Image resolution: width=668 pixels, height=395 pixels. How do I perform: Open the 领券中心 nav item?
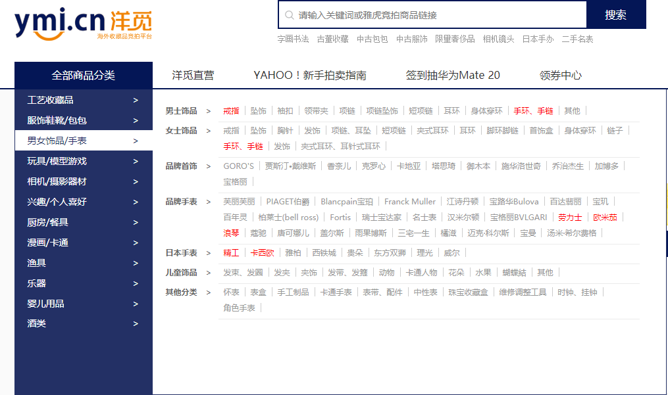point(561,76)
